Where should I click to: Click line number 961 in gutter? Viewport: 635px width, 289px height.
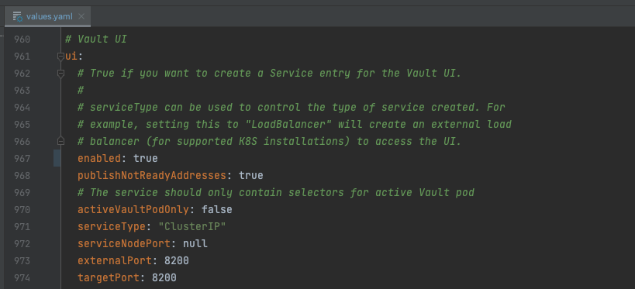pos(22,57)
